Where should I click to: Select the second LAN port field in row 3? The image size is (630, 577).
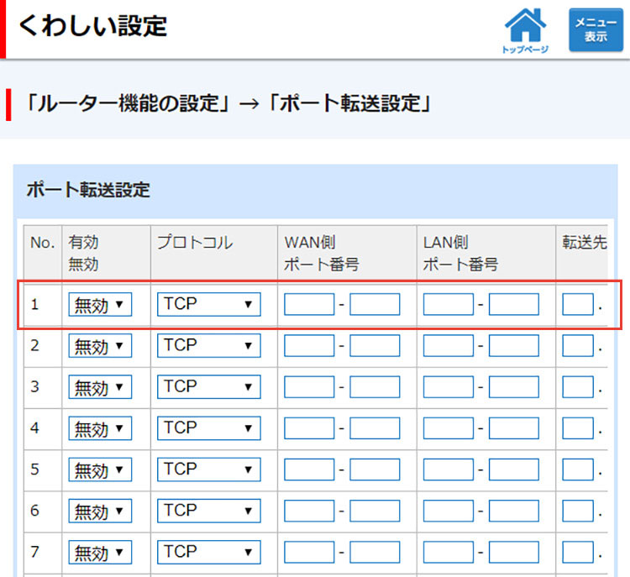pyautogui.click(x=513, y=387)
